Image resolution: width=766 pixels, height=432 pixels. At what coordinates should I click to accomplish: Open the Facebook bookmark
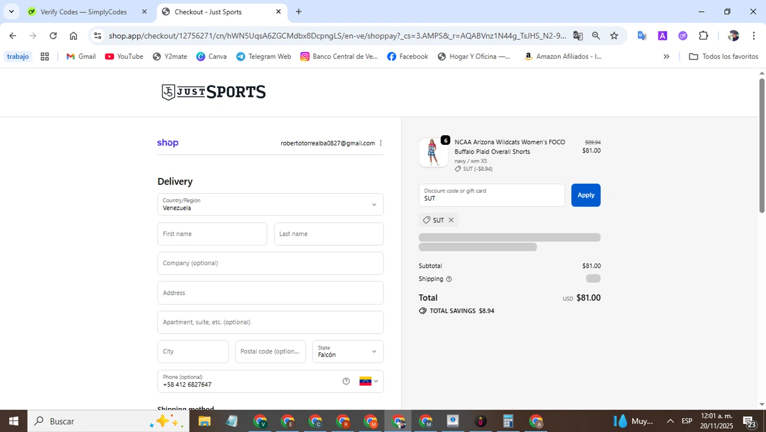click(408, 57)
